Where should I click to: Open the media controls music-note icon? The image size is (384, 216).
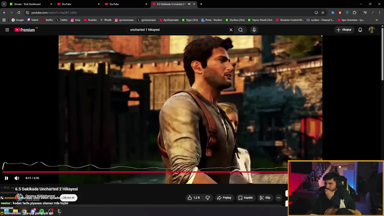pos(365,13)
